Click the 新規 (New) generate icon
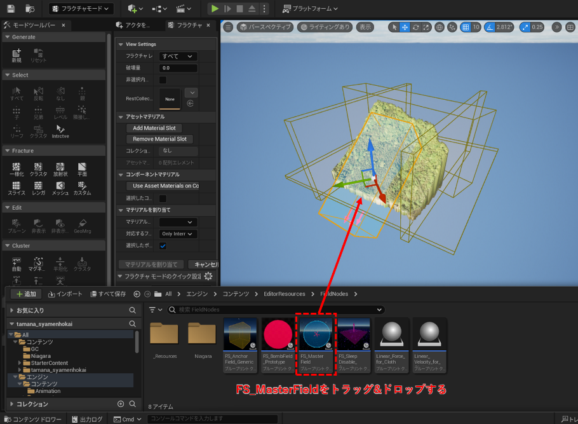578x424 pixels. [17, 55]
